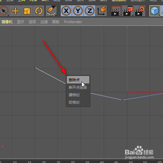This screenshot has width=163, height=163.
Task: Select the Rotate tool
Action: 39,11
